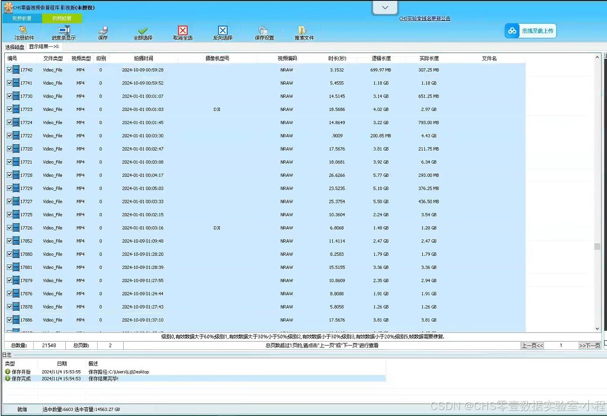Image resolution: width=607 pixels, height=416 pixels.
Task: Open the 显示结果--->I: tab
Action: pyautogui.click(x=44, y=47)
